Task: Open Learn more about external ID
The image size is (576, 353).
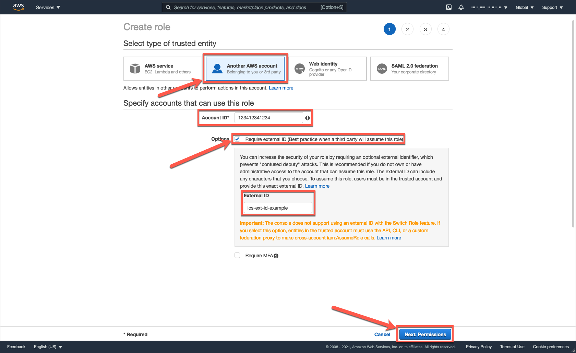Action: 317,186
